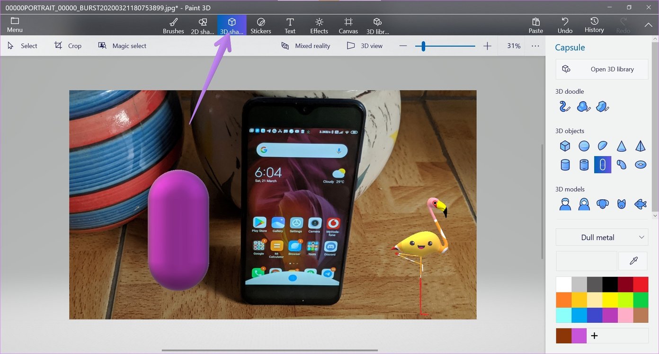Choose the Sphere 3D object
Viewport: 659px width, 354px height.
(x=584, y=146)
